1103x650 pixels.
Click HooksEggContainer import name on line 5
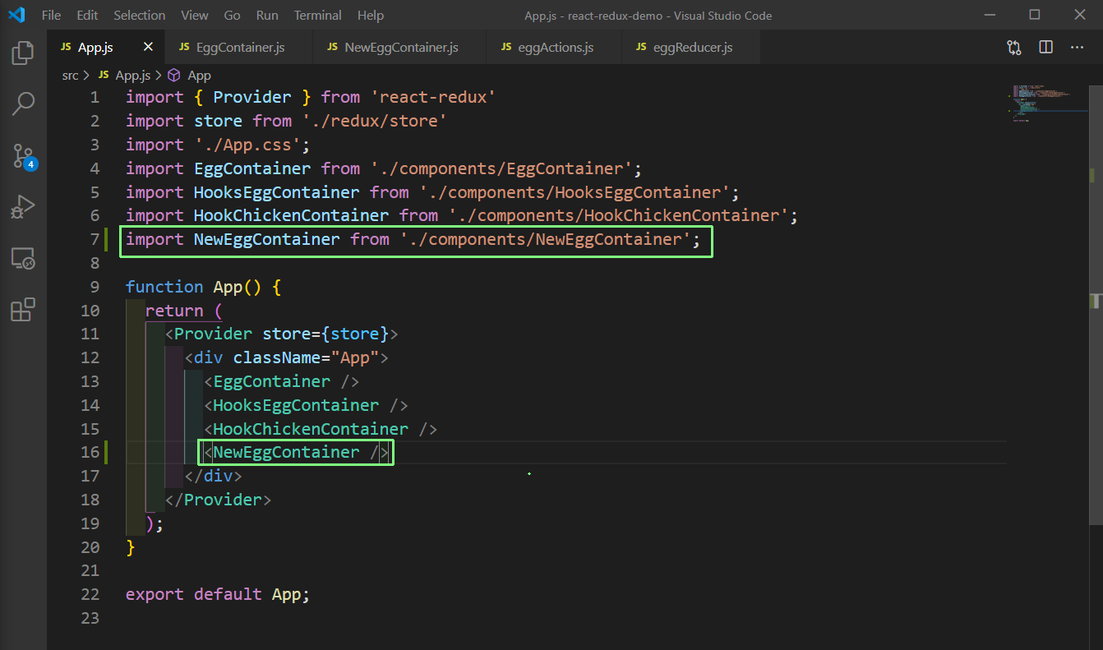(x=276, y=192)
